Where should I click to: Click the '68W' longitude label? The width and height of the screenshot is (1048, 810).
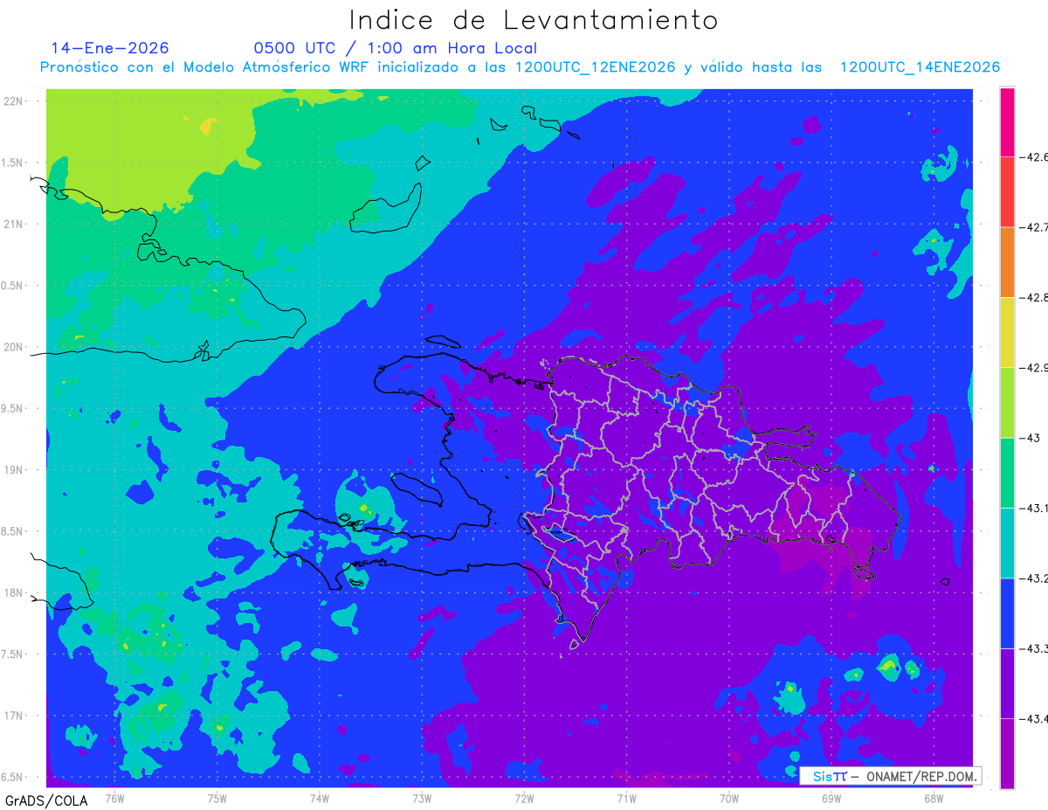click(x=934, y=797)
